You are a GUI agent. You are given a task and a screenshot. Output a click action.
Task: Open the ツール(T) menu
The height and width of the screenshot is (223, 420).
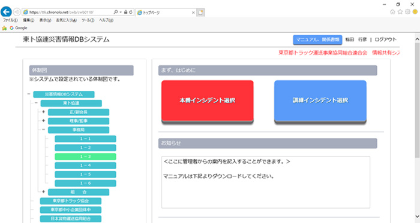click(88, 20)
